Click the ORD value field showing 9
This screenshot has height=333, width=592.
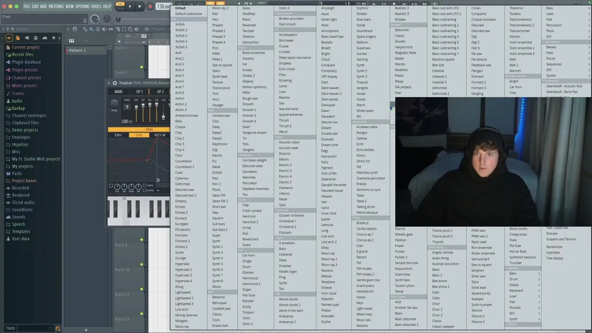coord(127,107)
